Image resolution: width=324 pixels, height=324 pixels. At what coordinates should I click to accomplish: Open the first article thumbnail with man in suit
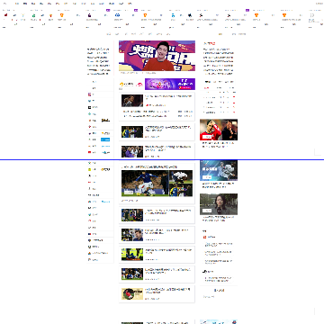coord(132,101)
